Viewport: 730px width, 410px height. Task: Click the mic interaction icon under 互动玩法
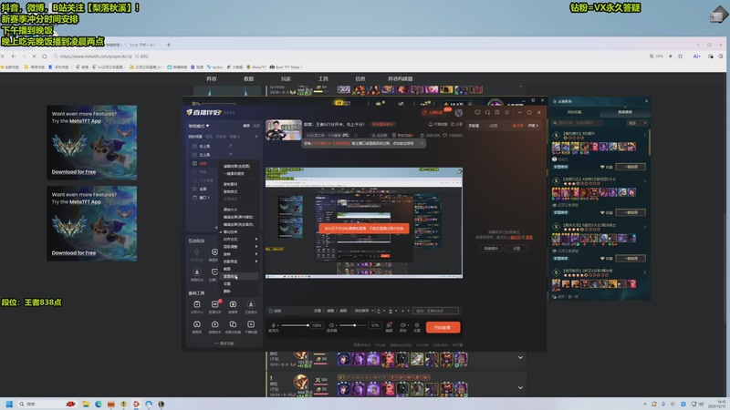(x=197, y=254)
